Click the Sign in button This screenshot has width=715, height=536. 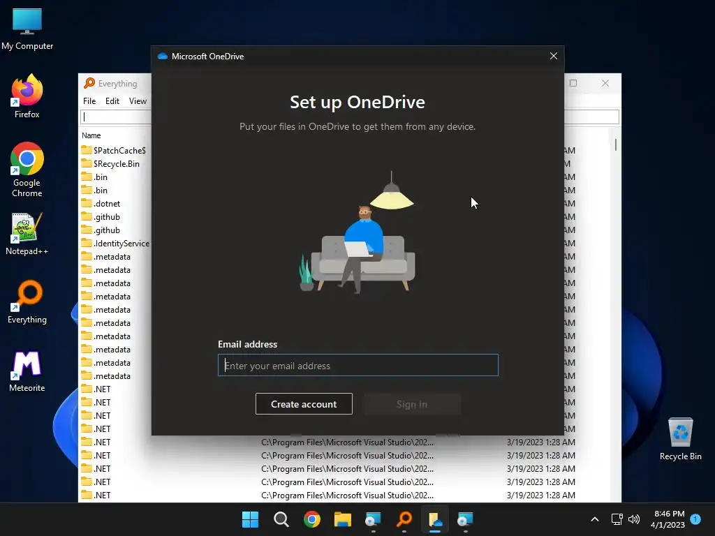point(412,404)
